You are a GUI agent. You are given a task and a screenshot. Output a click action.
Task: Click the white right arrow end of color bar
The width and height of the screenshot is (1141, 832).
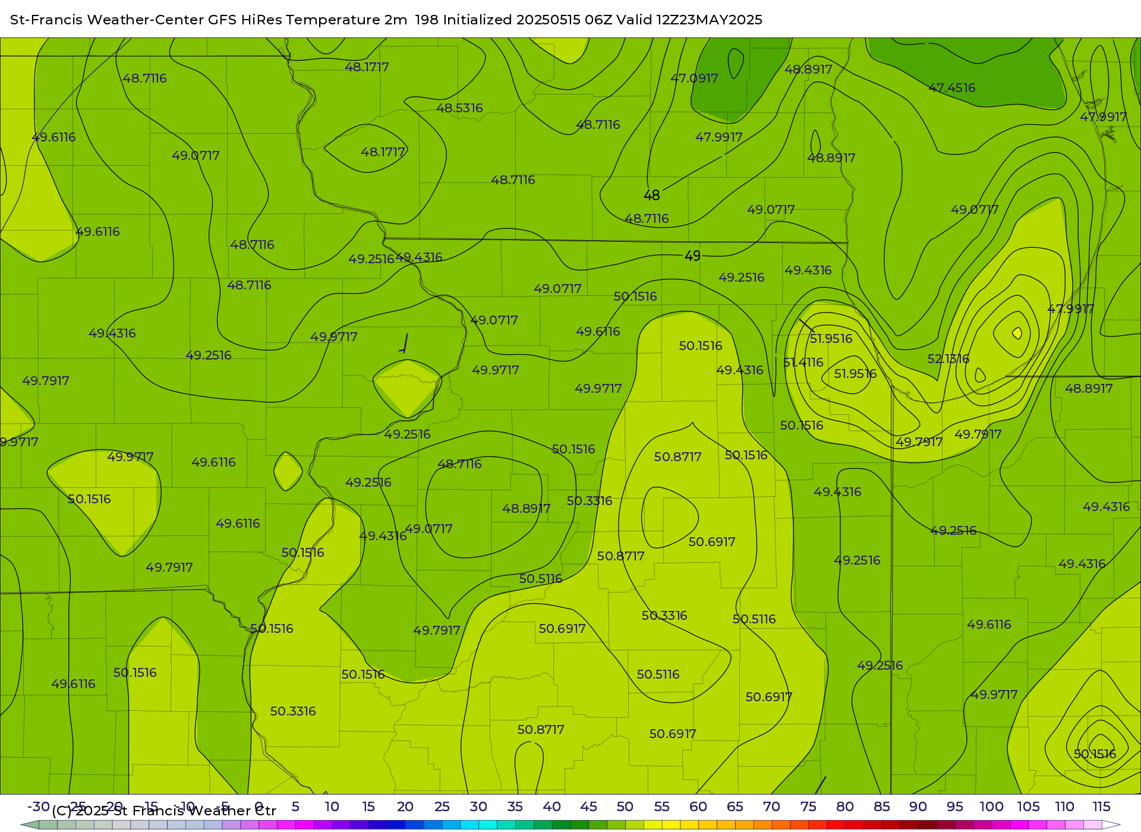click(1112, 825)
